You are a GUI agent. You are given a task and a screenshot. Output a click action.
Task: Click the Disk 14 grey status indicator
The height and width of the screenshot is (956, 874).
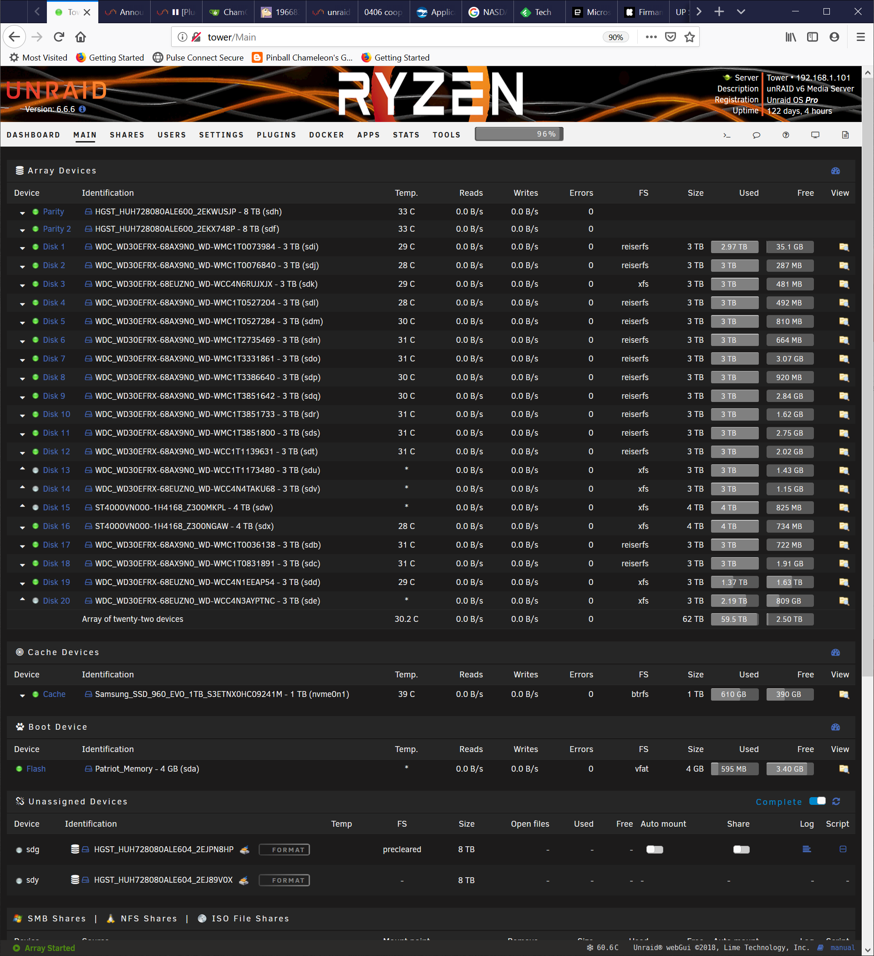[x=36, y=489]
